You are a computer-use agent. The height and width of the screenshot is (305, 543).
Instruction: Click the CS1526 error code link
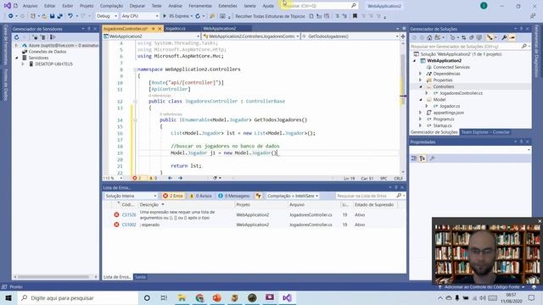(129, 214)
